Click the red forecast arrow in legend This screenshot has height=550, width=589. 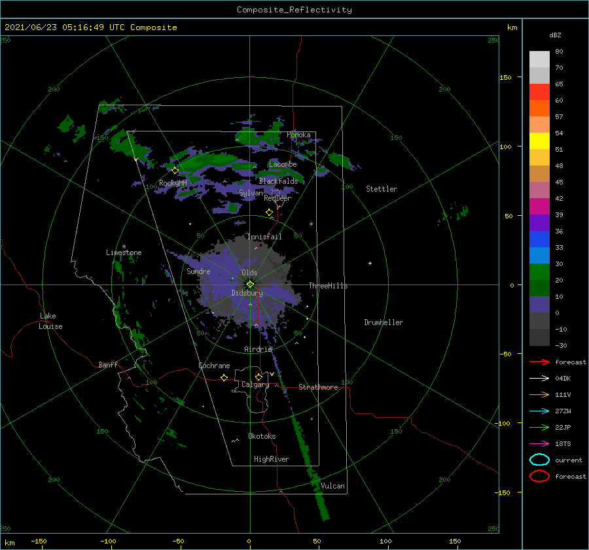(x=539, y=362)
